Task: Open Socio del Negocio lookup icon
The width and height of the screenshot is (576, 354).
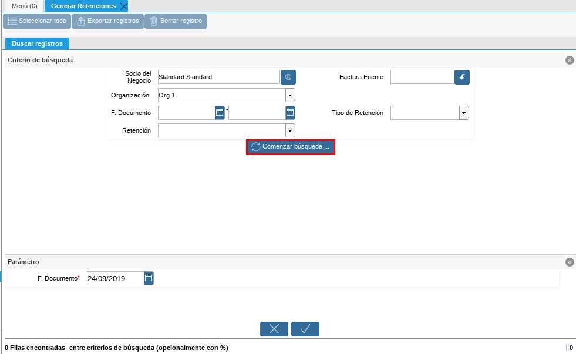Action: point(288,77)
